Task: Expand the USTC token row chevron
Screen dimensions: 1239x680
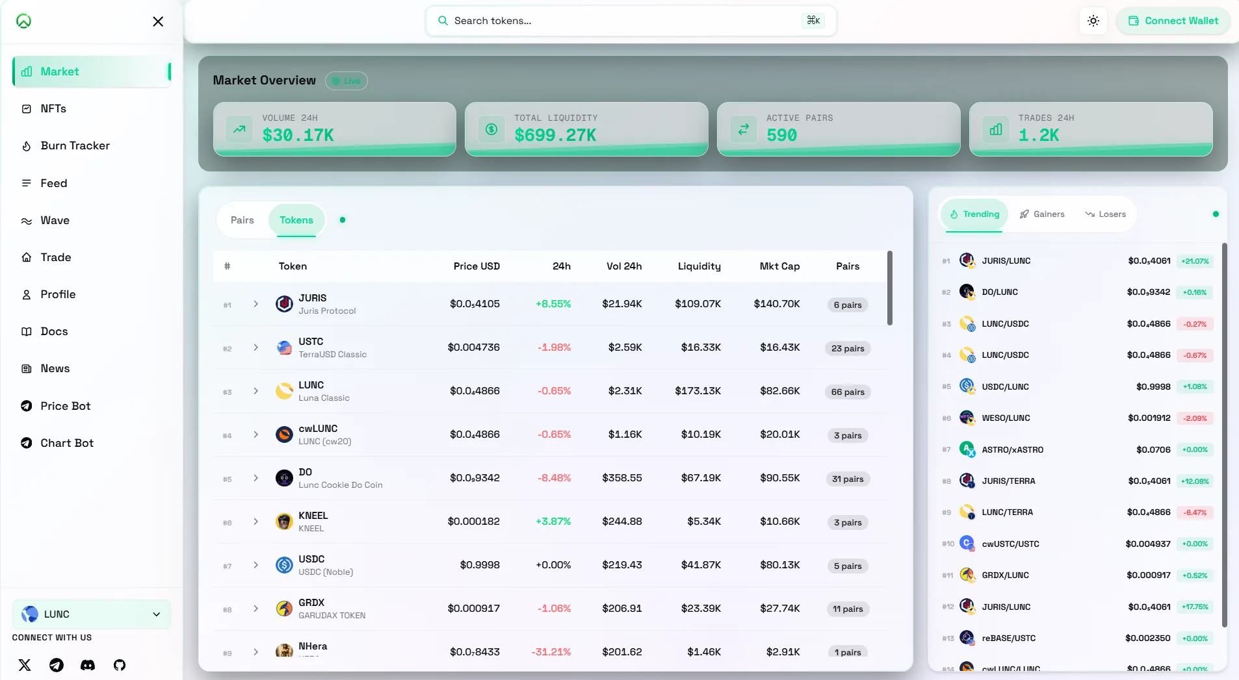Action: tap(256, 347)
